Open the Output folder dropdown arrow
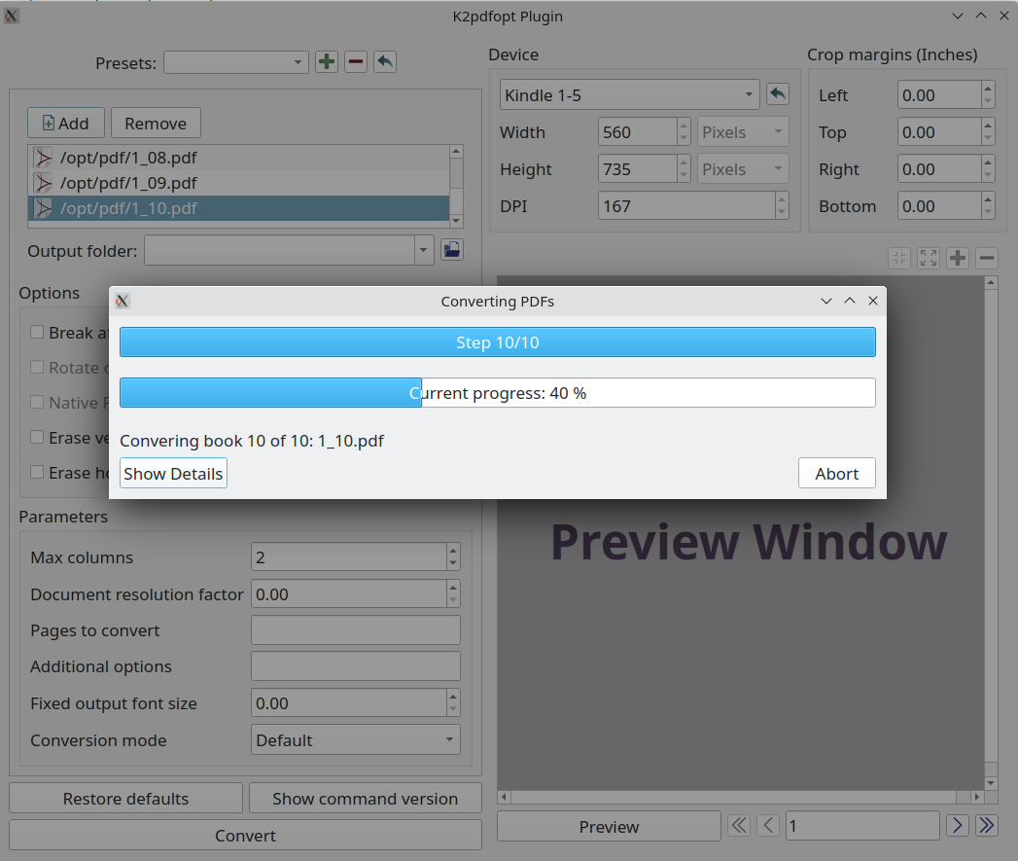Screen dimensions: 1018x861 point(424,250)
